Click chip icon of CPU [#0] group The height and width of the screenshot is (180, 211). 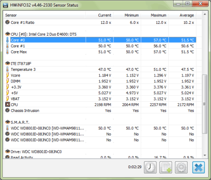click(x=8, y=34)
